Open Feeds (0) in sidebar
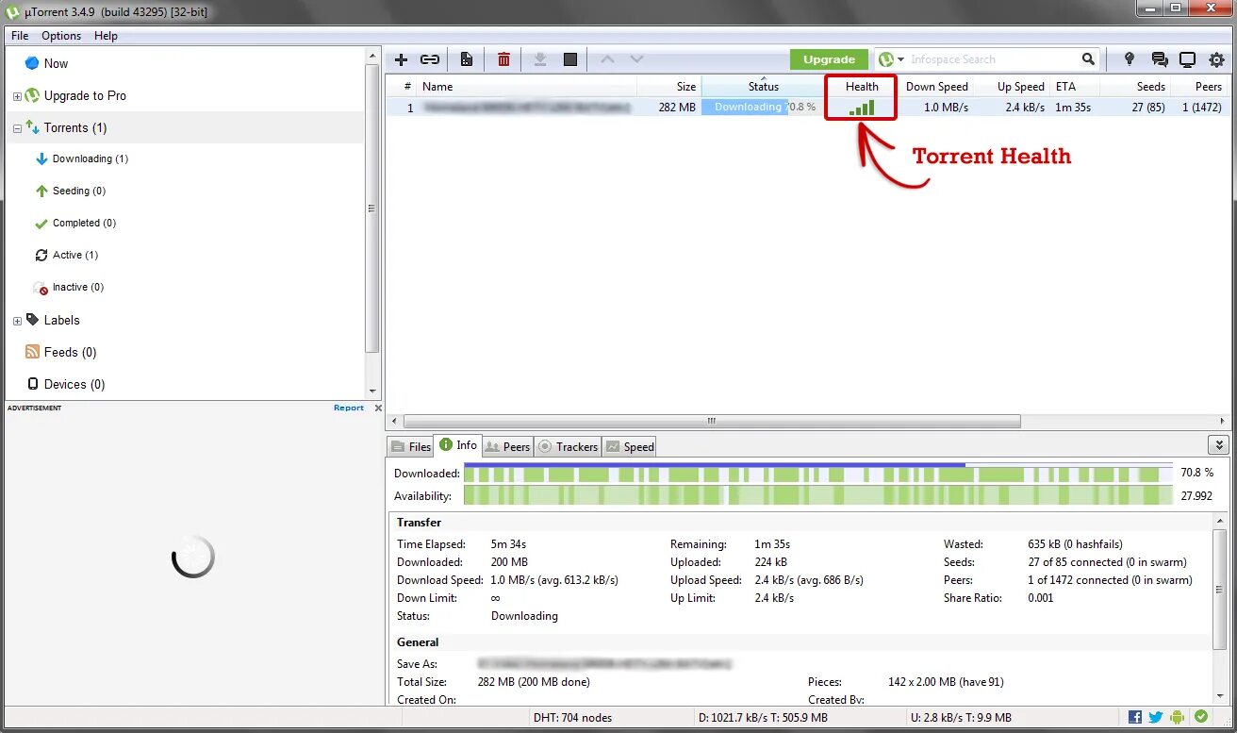The image size is (1237, 733). (x=70, y=352)
